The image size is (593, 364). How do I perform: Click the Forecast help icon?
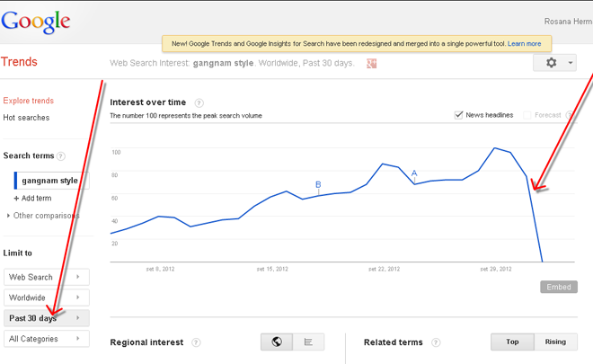click(x=569, y=115)
